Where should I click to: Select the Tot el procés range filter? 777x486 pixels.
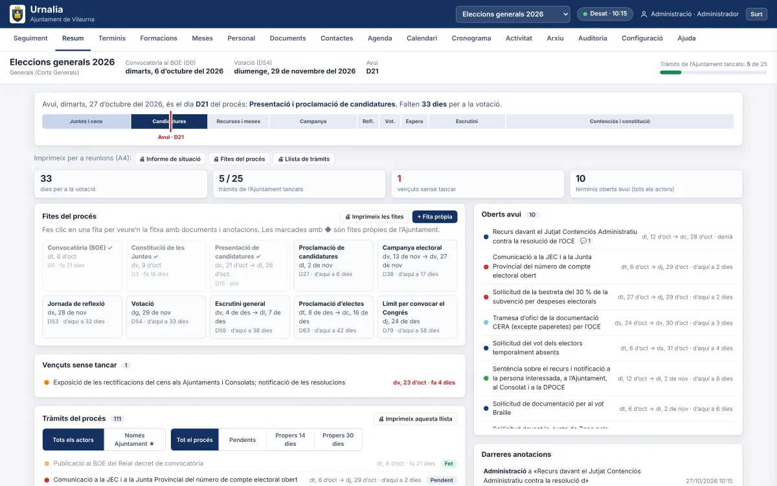[x=195, y=439]
